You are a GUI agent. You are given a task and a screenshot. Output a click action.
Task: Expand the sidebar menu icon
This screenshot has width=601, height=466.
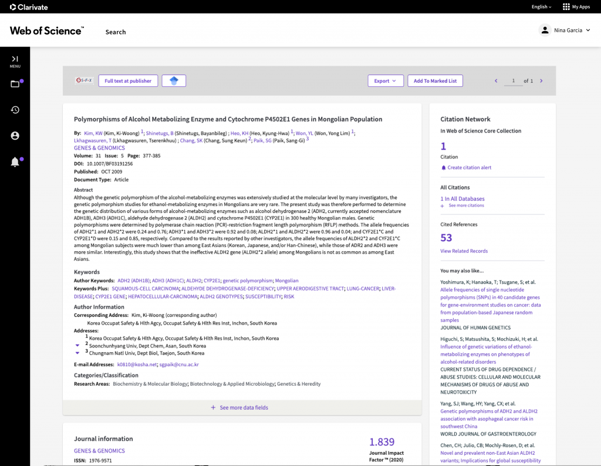[15, 59]
